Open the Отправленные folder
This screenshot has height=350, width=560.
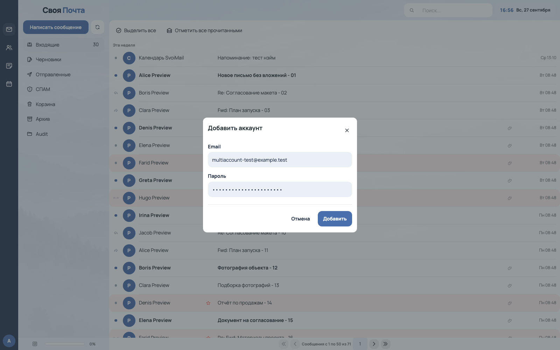[64, 75]
